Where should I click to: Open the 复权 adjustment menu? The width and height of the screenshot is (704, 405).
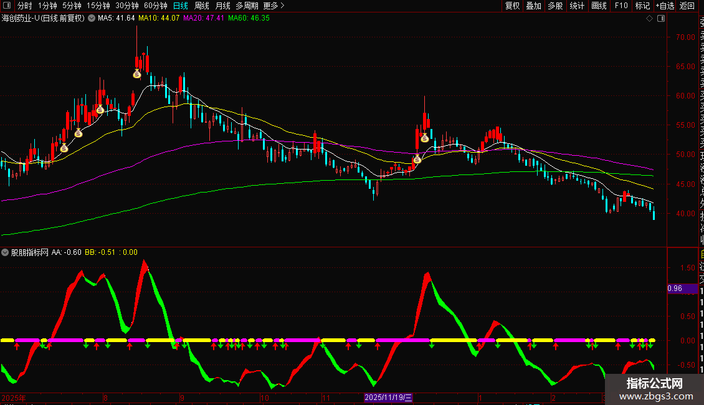[x=512, y=6]
